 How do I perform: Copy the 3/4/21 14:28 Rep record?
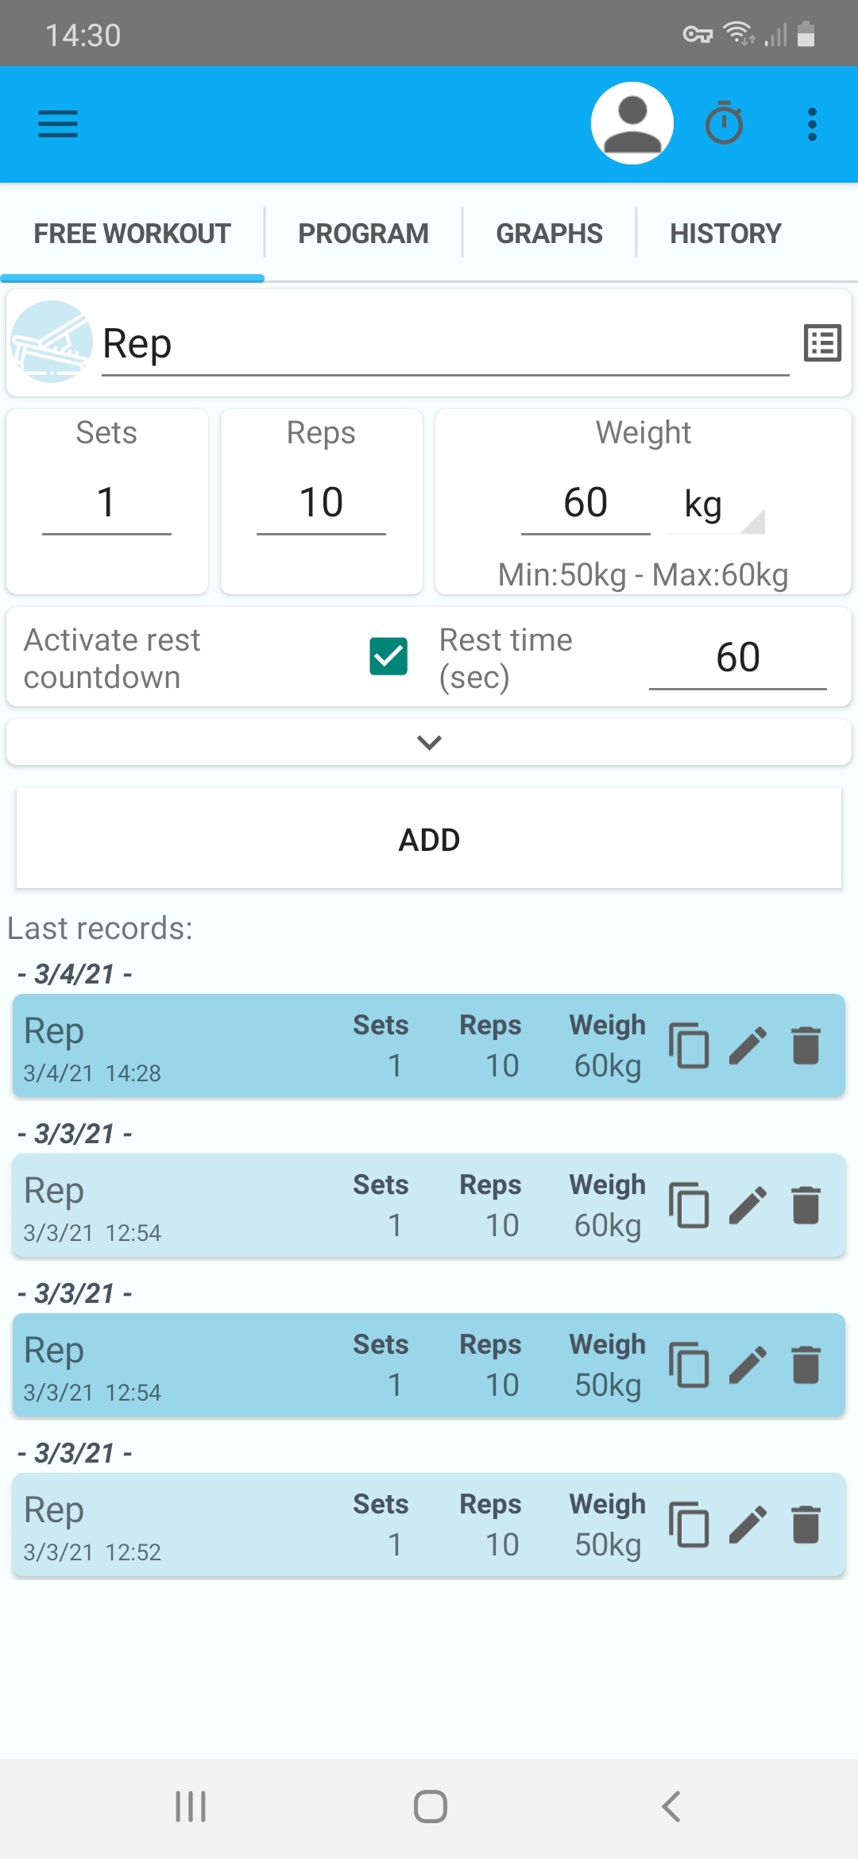689,1045
